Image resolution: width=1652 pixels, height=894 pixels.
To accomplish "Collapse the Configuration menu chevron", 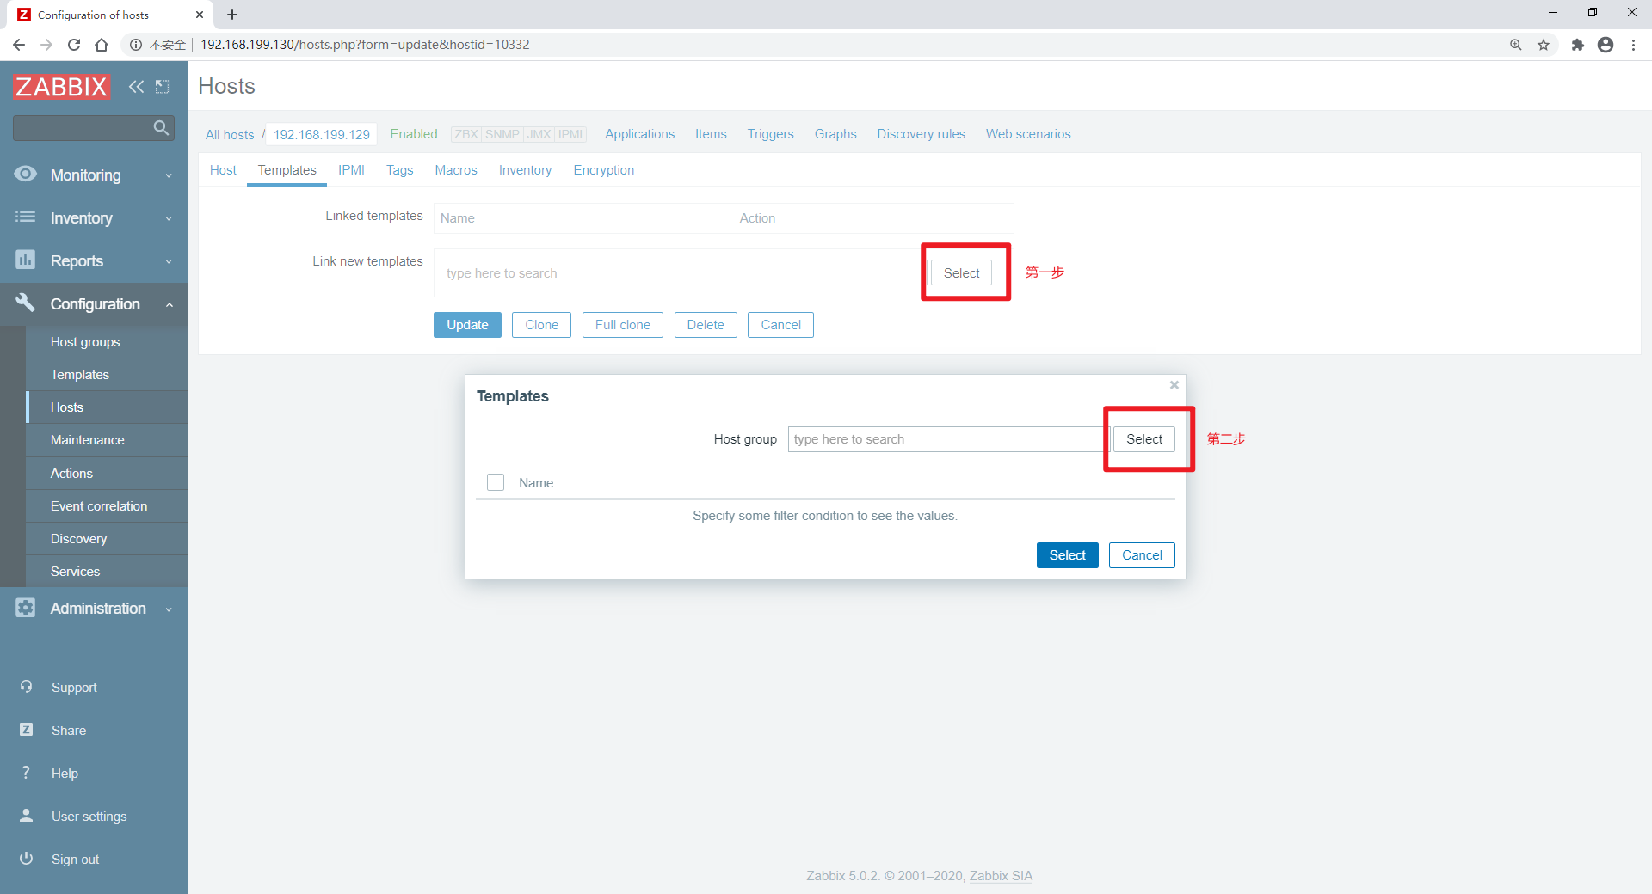I will point(169,304).
